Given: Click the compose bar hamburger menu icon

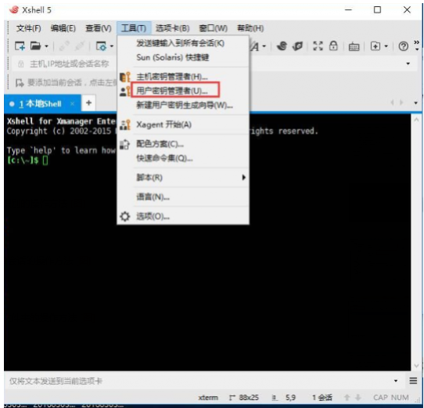Looking at the screenshot, I should pos(413,381).
